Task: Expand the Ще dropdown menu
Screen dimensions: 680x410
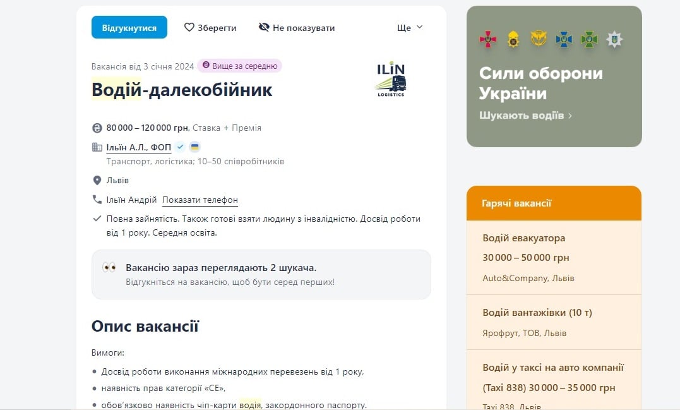Action: (x=409, y=28)
